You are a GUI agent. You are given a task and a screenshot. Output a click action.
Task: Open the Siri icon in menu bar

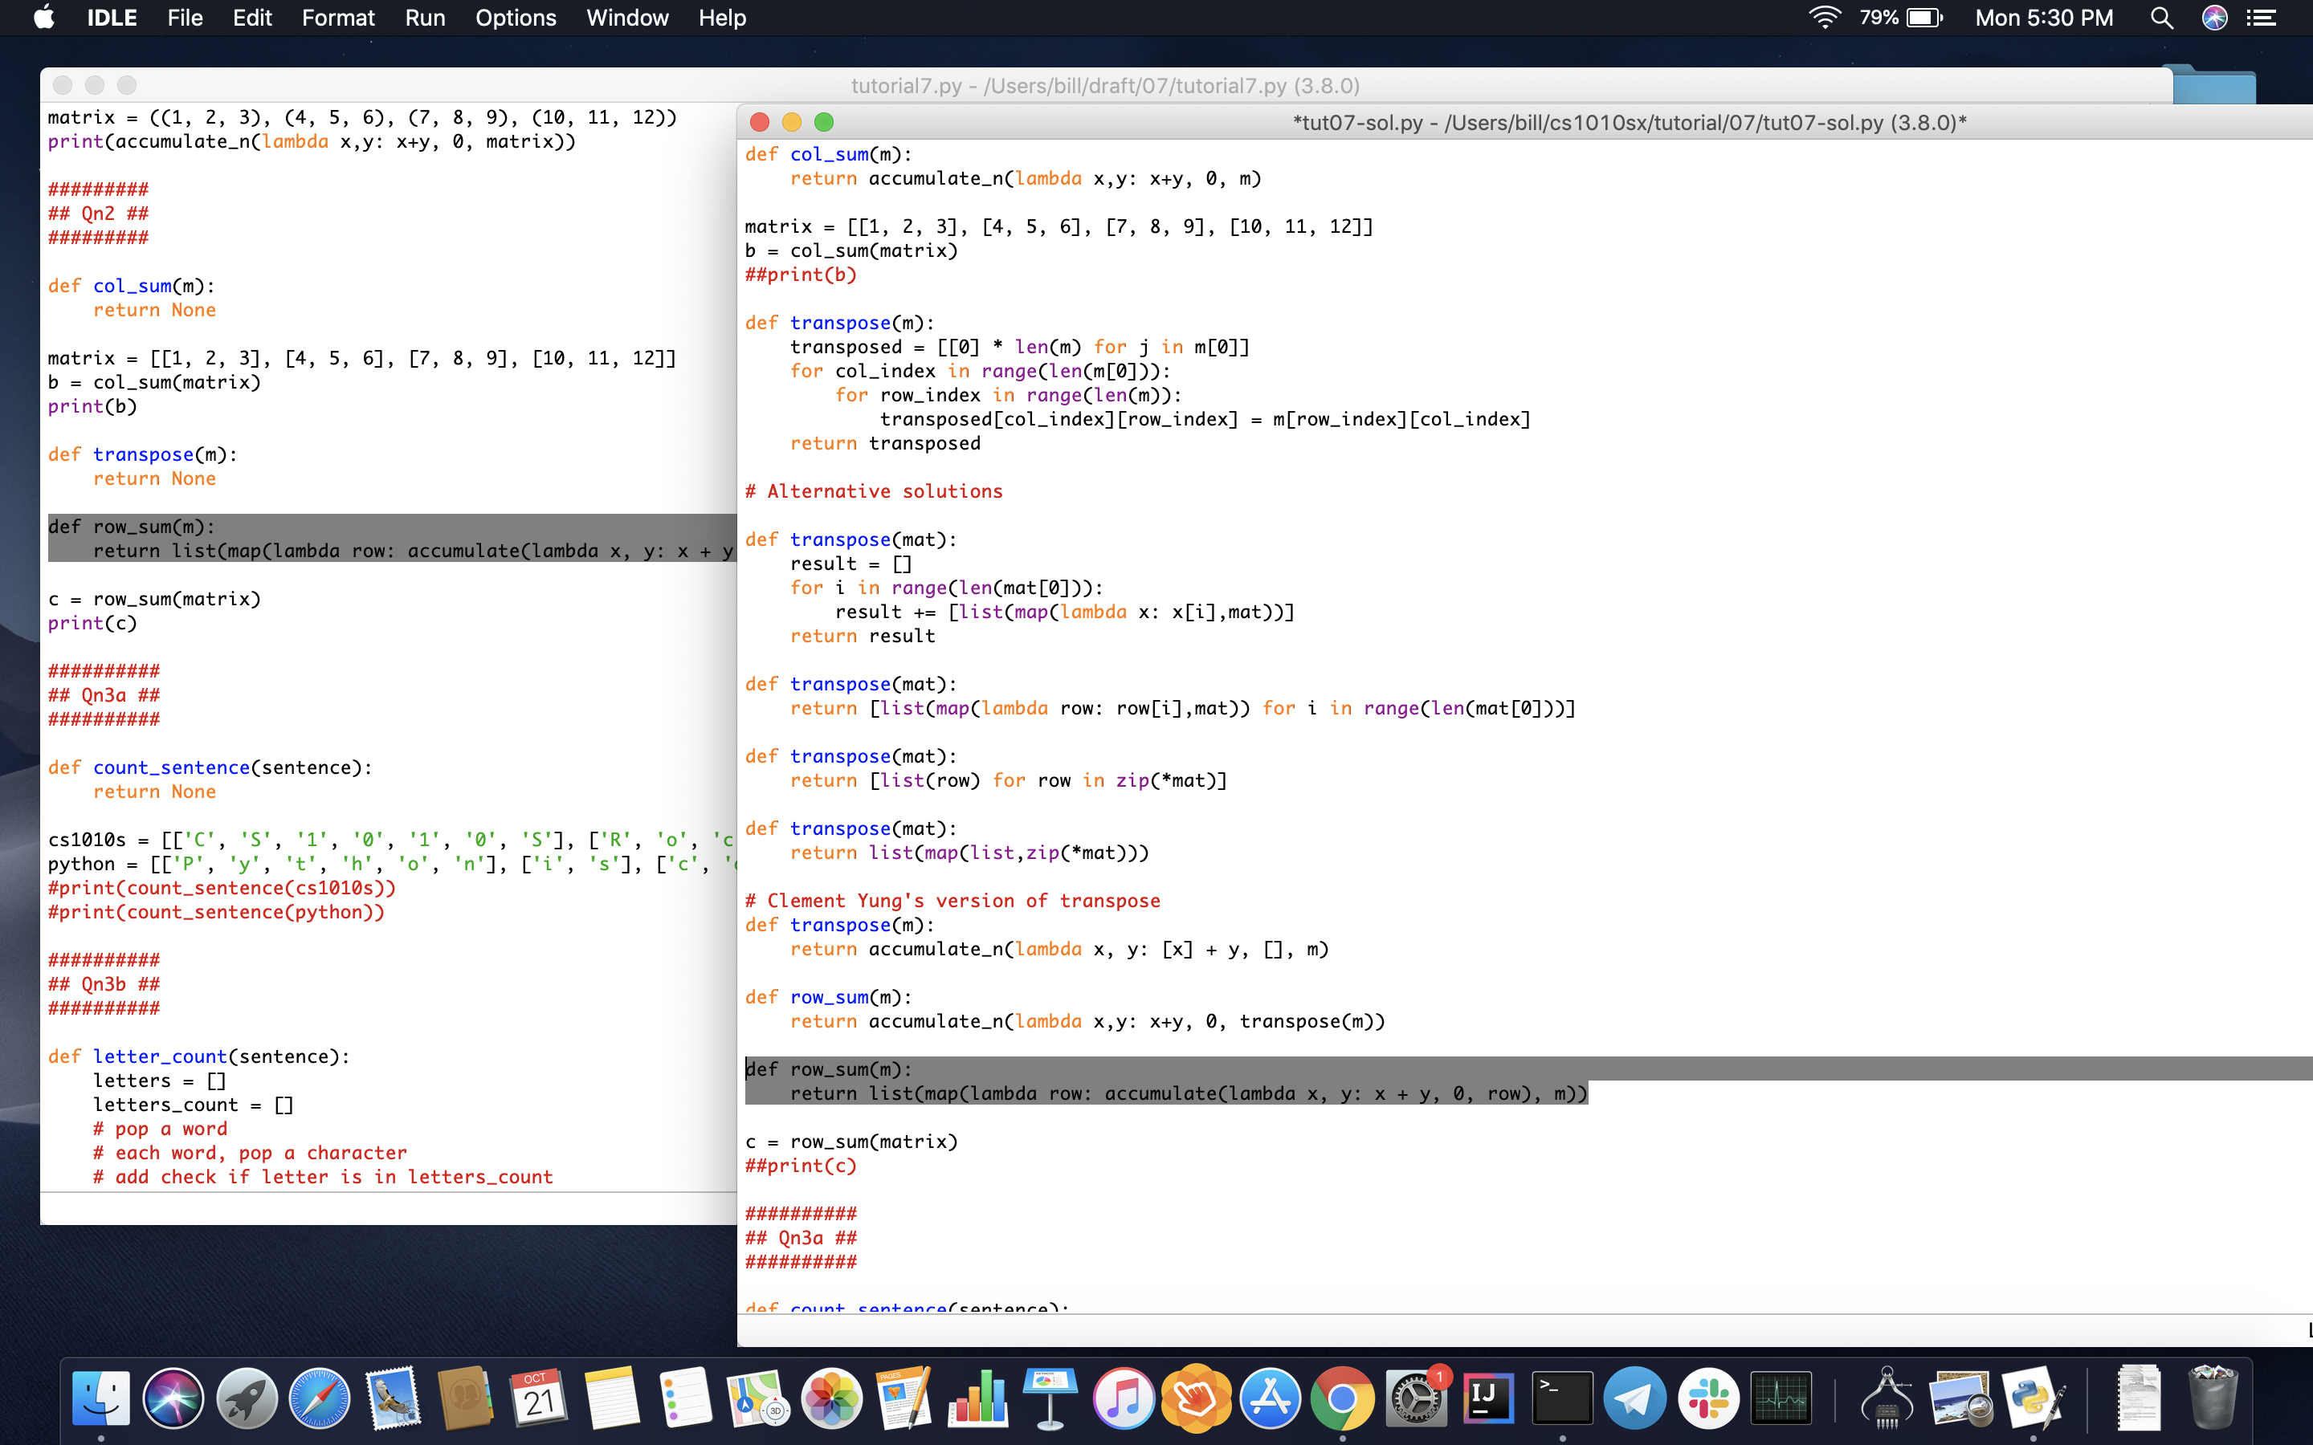pos(2214,18)
